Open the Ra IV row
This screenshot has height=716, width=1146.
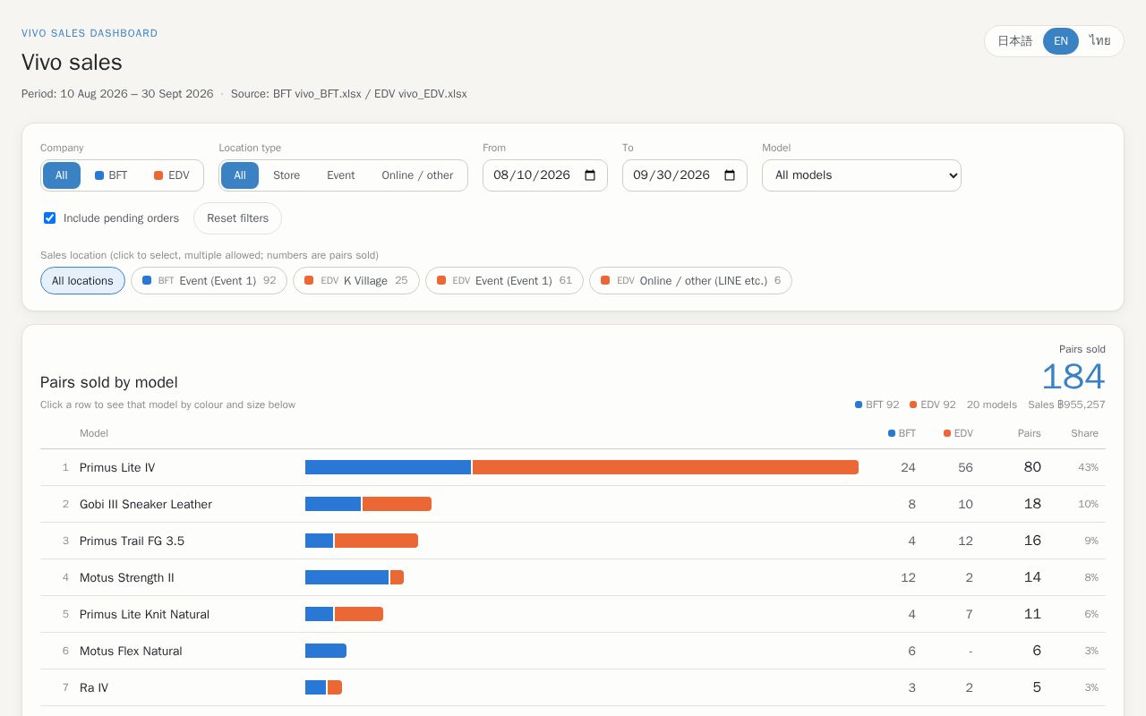(573, 687)
